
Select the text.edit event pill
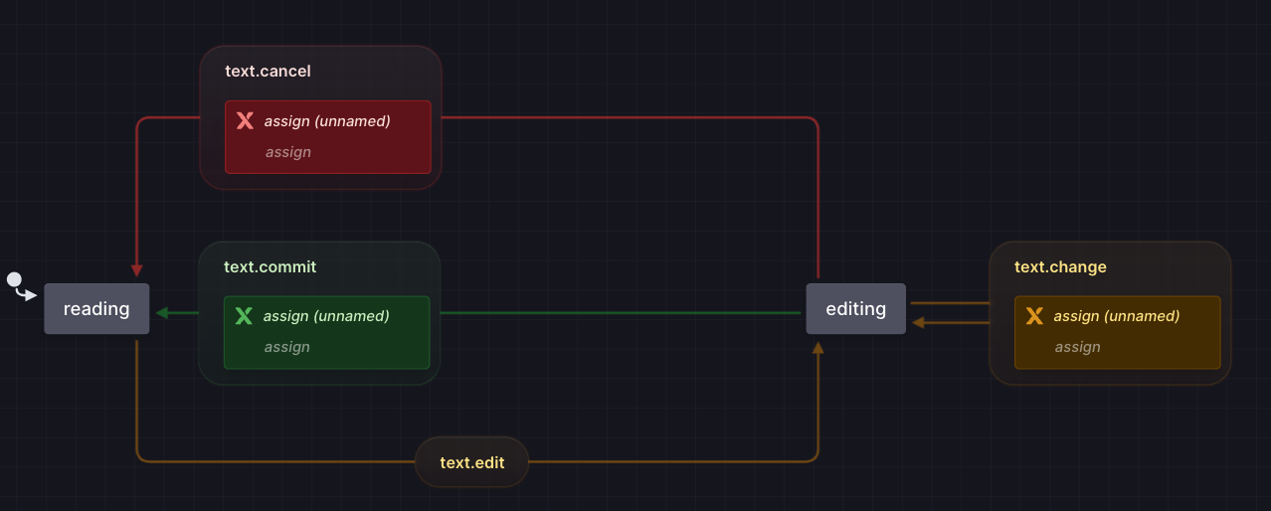471,462
